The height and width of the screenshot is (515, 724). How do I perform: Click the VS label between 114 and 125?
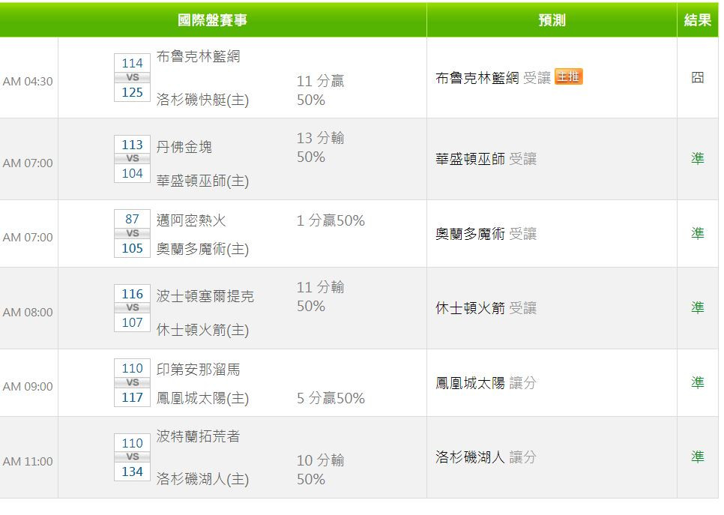point(132,78)
